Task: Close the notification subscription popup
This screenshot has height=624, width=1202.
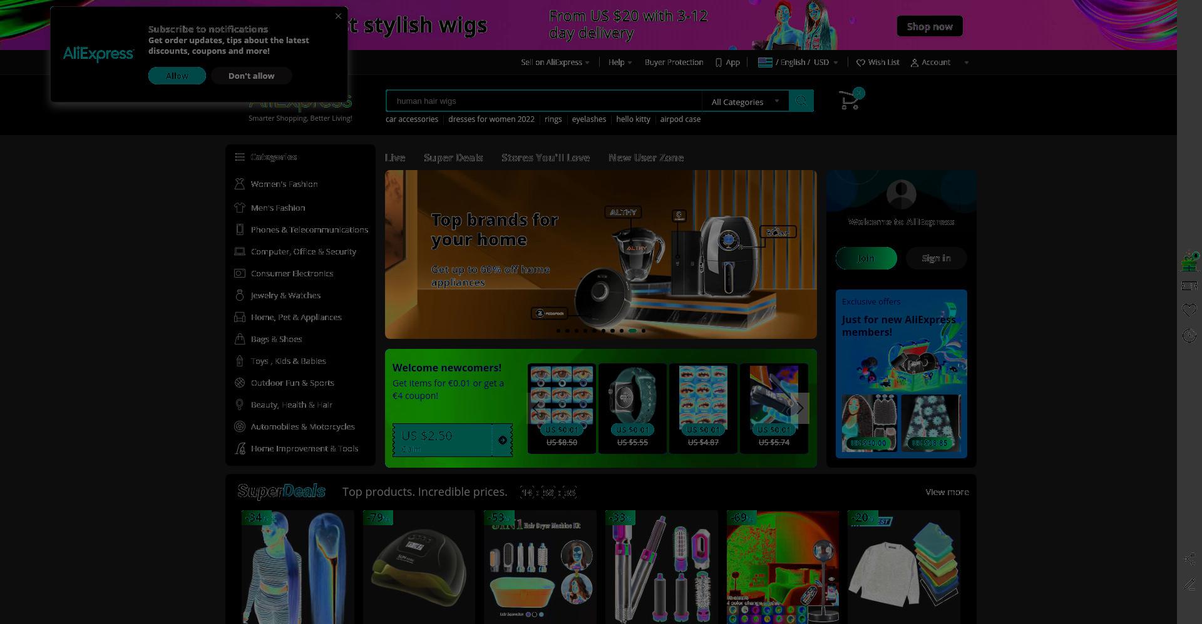Action: point(339,16)
